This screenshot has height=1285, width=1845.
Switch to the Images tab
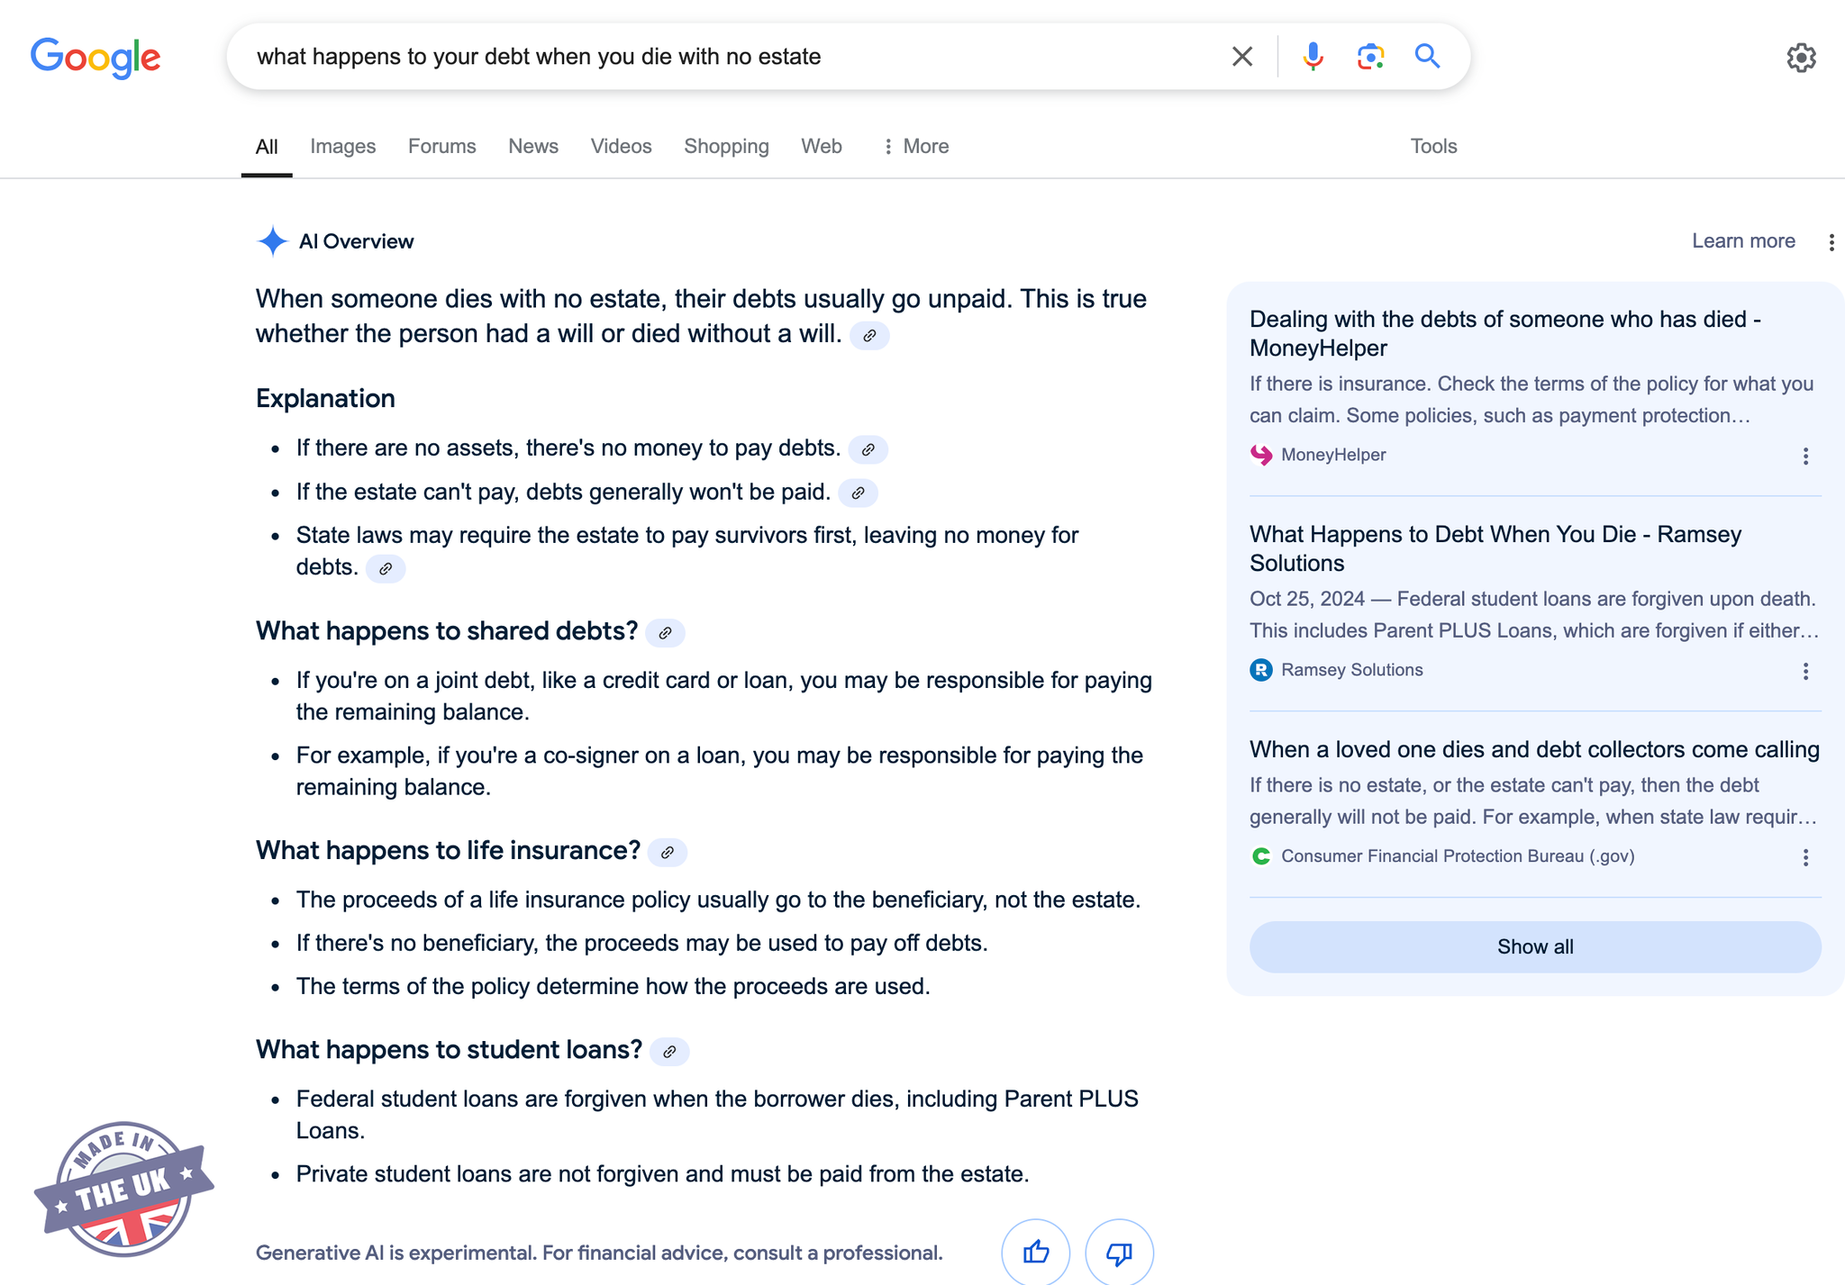click(x=342, y=146)
